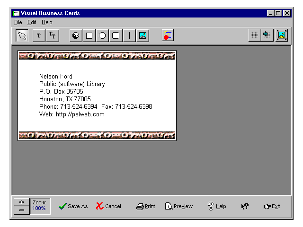Select the rectangle shape tool
The image size is (303, 227).
click(x=89, y=36)
